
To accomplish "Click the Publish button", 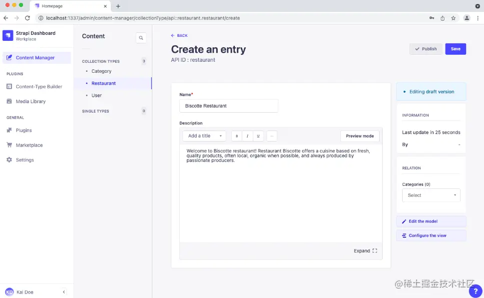I will tap(426, 49).
